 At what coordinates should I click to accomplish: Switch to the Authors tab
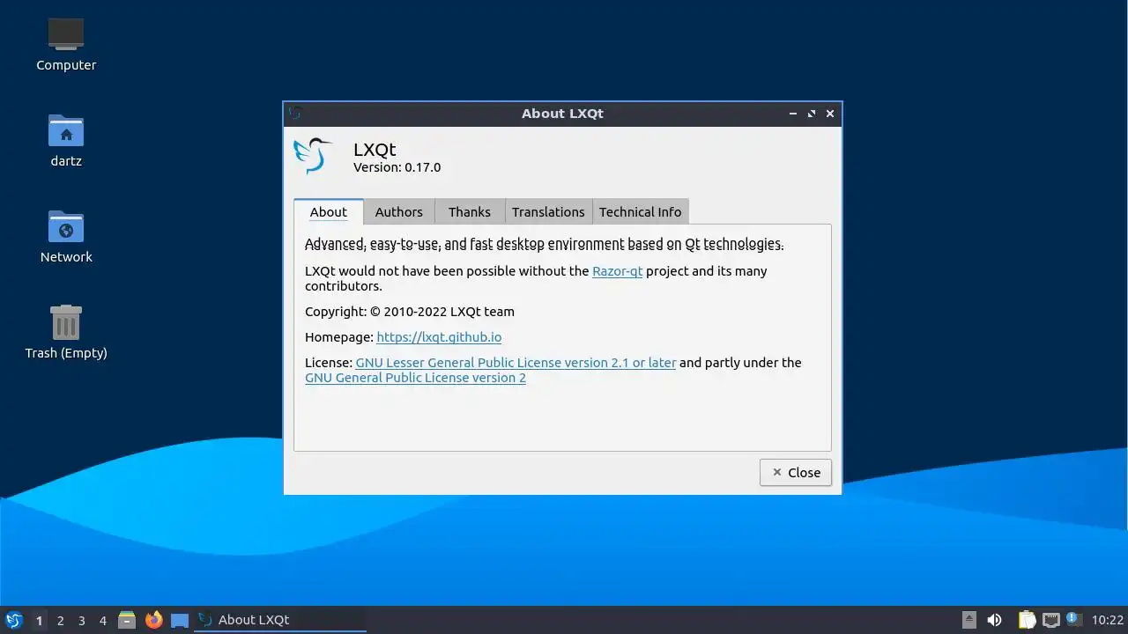click(x=399, y=212)
